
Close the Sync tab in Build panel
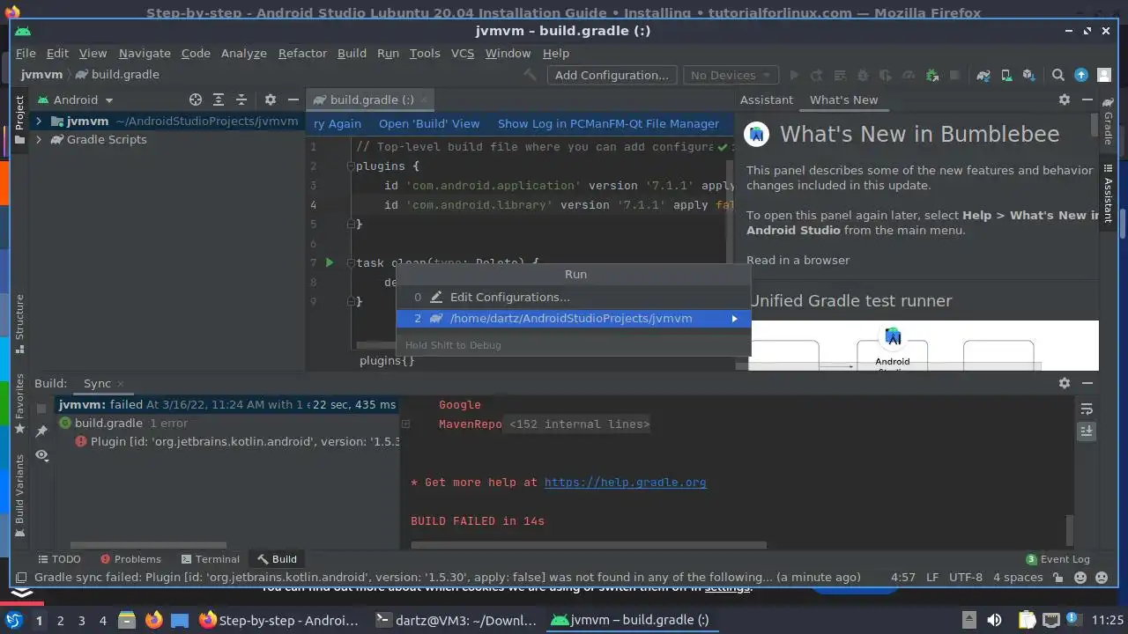pyautogui.click(x=121, y=384)
